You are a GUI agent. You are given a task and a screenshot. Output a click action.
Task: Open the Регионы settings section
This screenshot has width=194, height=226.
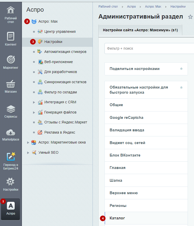(146, 206)
